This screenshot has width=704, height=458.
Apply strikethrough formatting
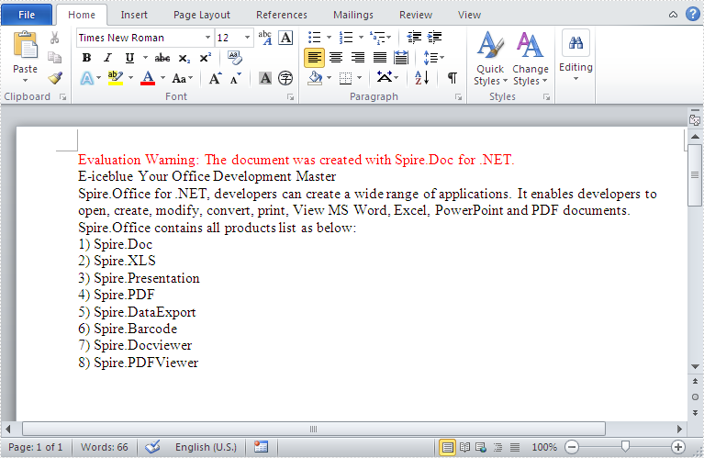tap(162, 58)
